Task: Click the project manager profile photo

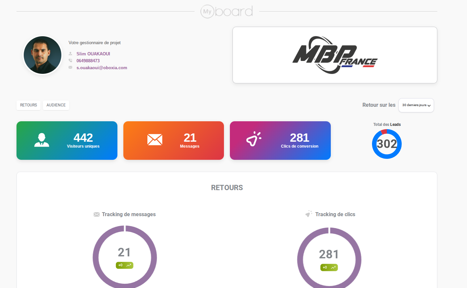Action: click(43, 55)
